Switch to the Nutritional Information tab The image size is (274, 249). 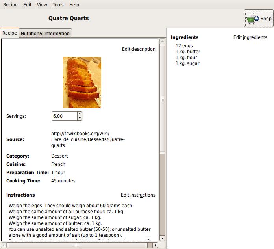coord(45,33)
